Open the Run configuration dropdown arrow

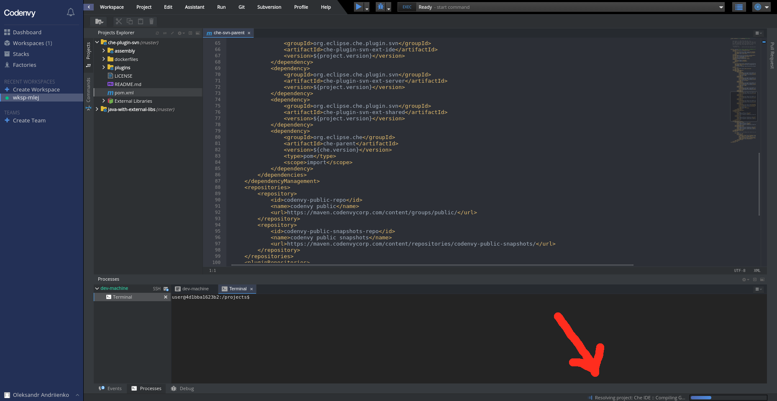pyautogui.click(x=367, y=8)
